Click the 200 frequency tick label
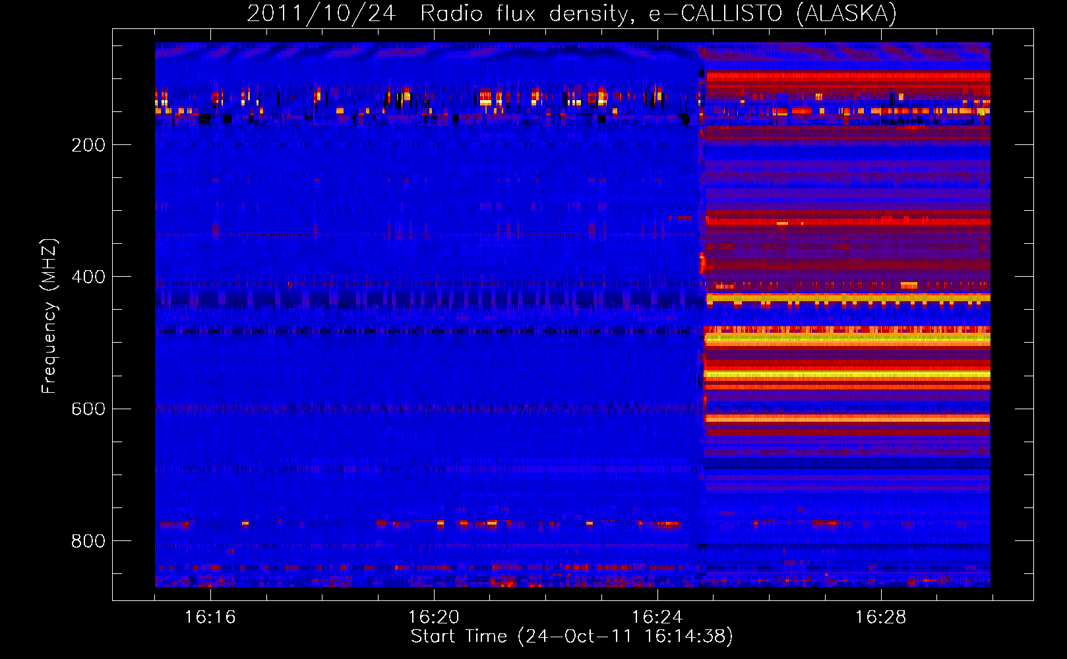This screenshot has height=659, width=1067. point(88,145)
